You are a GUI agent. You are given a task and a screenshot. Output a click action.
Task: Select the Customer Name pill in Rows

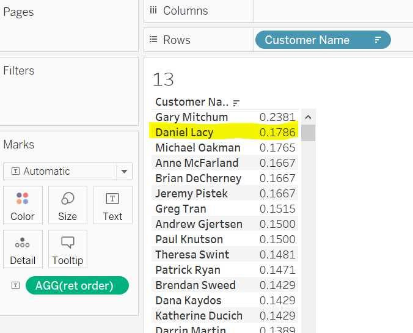coord(307,40)
